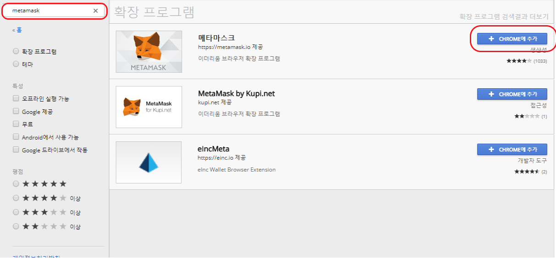Viewport: 556px width, 258px height.
Task: Open the 메타마스크 extension title
Action: [216, 38]
